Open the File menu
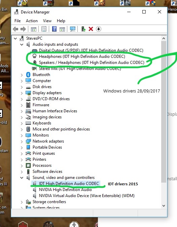 (17, 21)
